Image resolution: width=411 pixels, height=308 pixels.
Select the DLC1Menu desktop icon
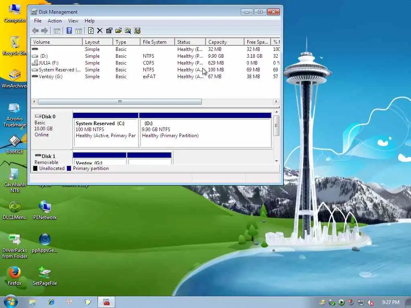pyautogui.click(x=15, y=210)
